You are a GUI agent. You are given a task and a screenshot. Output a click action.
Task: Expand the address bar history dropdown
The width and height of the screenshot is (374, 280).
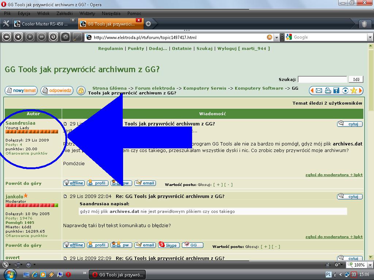[276, 37]
